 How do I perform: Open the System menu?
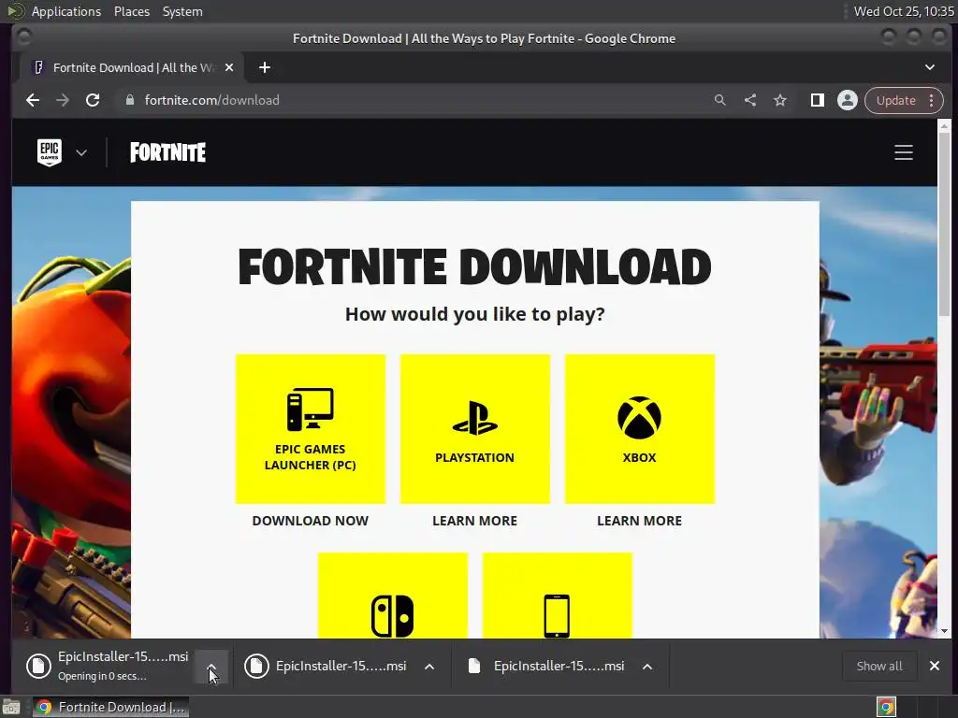pyautogui.click(x=182, y=11)
